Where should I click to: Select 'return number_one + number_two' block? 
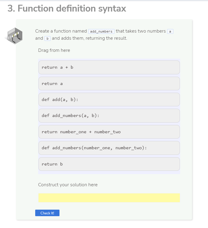tap(109, 132)
